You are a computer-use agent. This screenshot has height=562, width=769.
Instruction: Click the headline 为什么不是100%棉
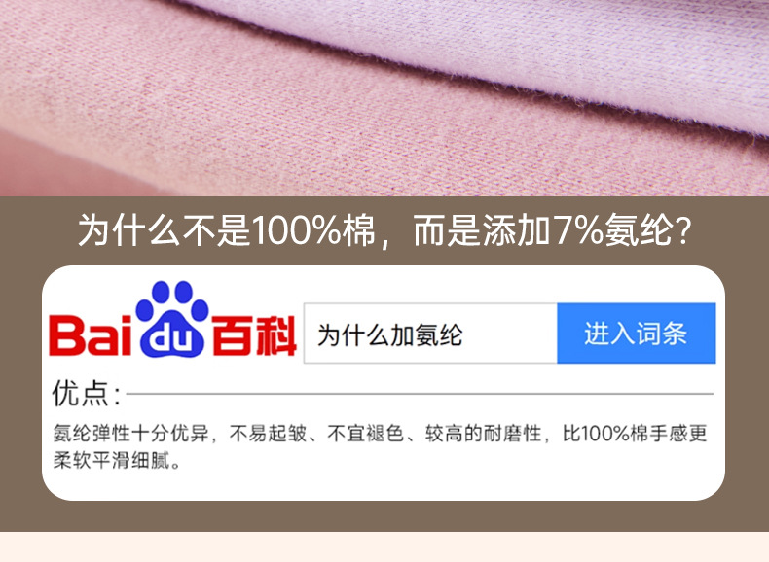(x=226, y=230)
